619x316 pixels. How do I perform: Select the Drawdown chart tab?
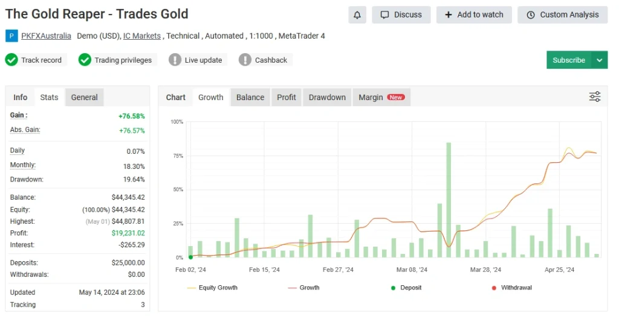327,97
